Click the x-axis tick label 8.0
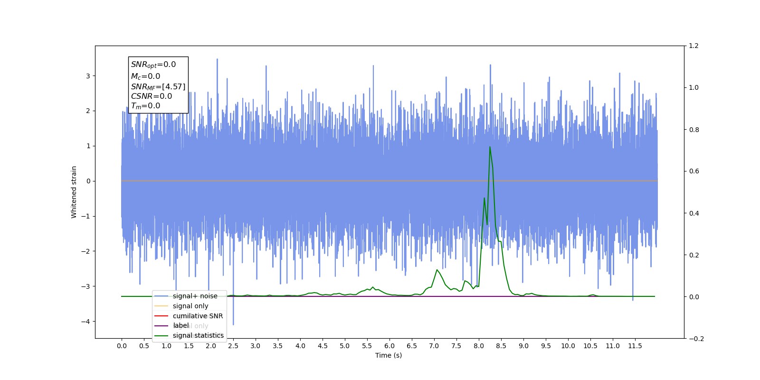Viewport: 760px width, 380px height. 479,346
